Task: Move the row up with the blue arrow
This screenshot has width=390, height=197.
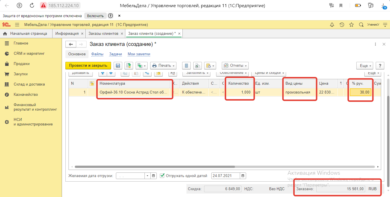Action: [102, 73]
